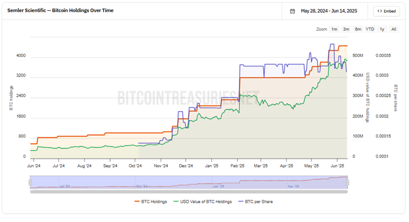Toggle the BTC per Share legend series
The height and width of the screenshot is (222, 409).
pos(258,202)
